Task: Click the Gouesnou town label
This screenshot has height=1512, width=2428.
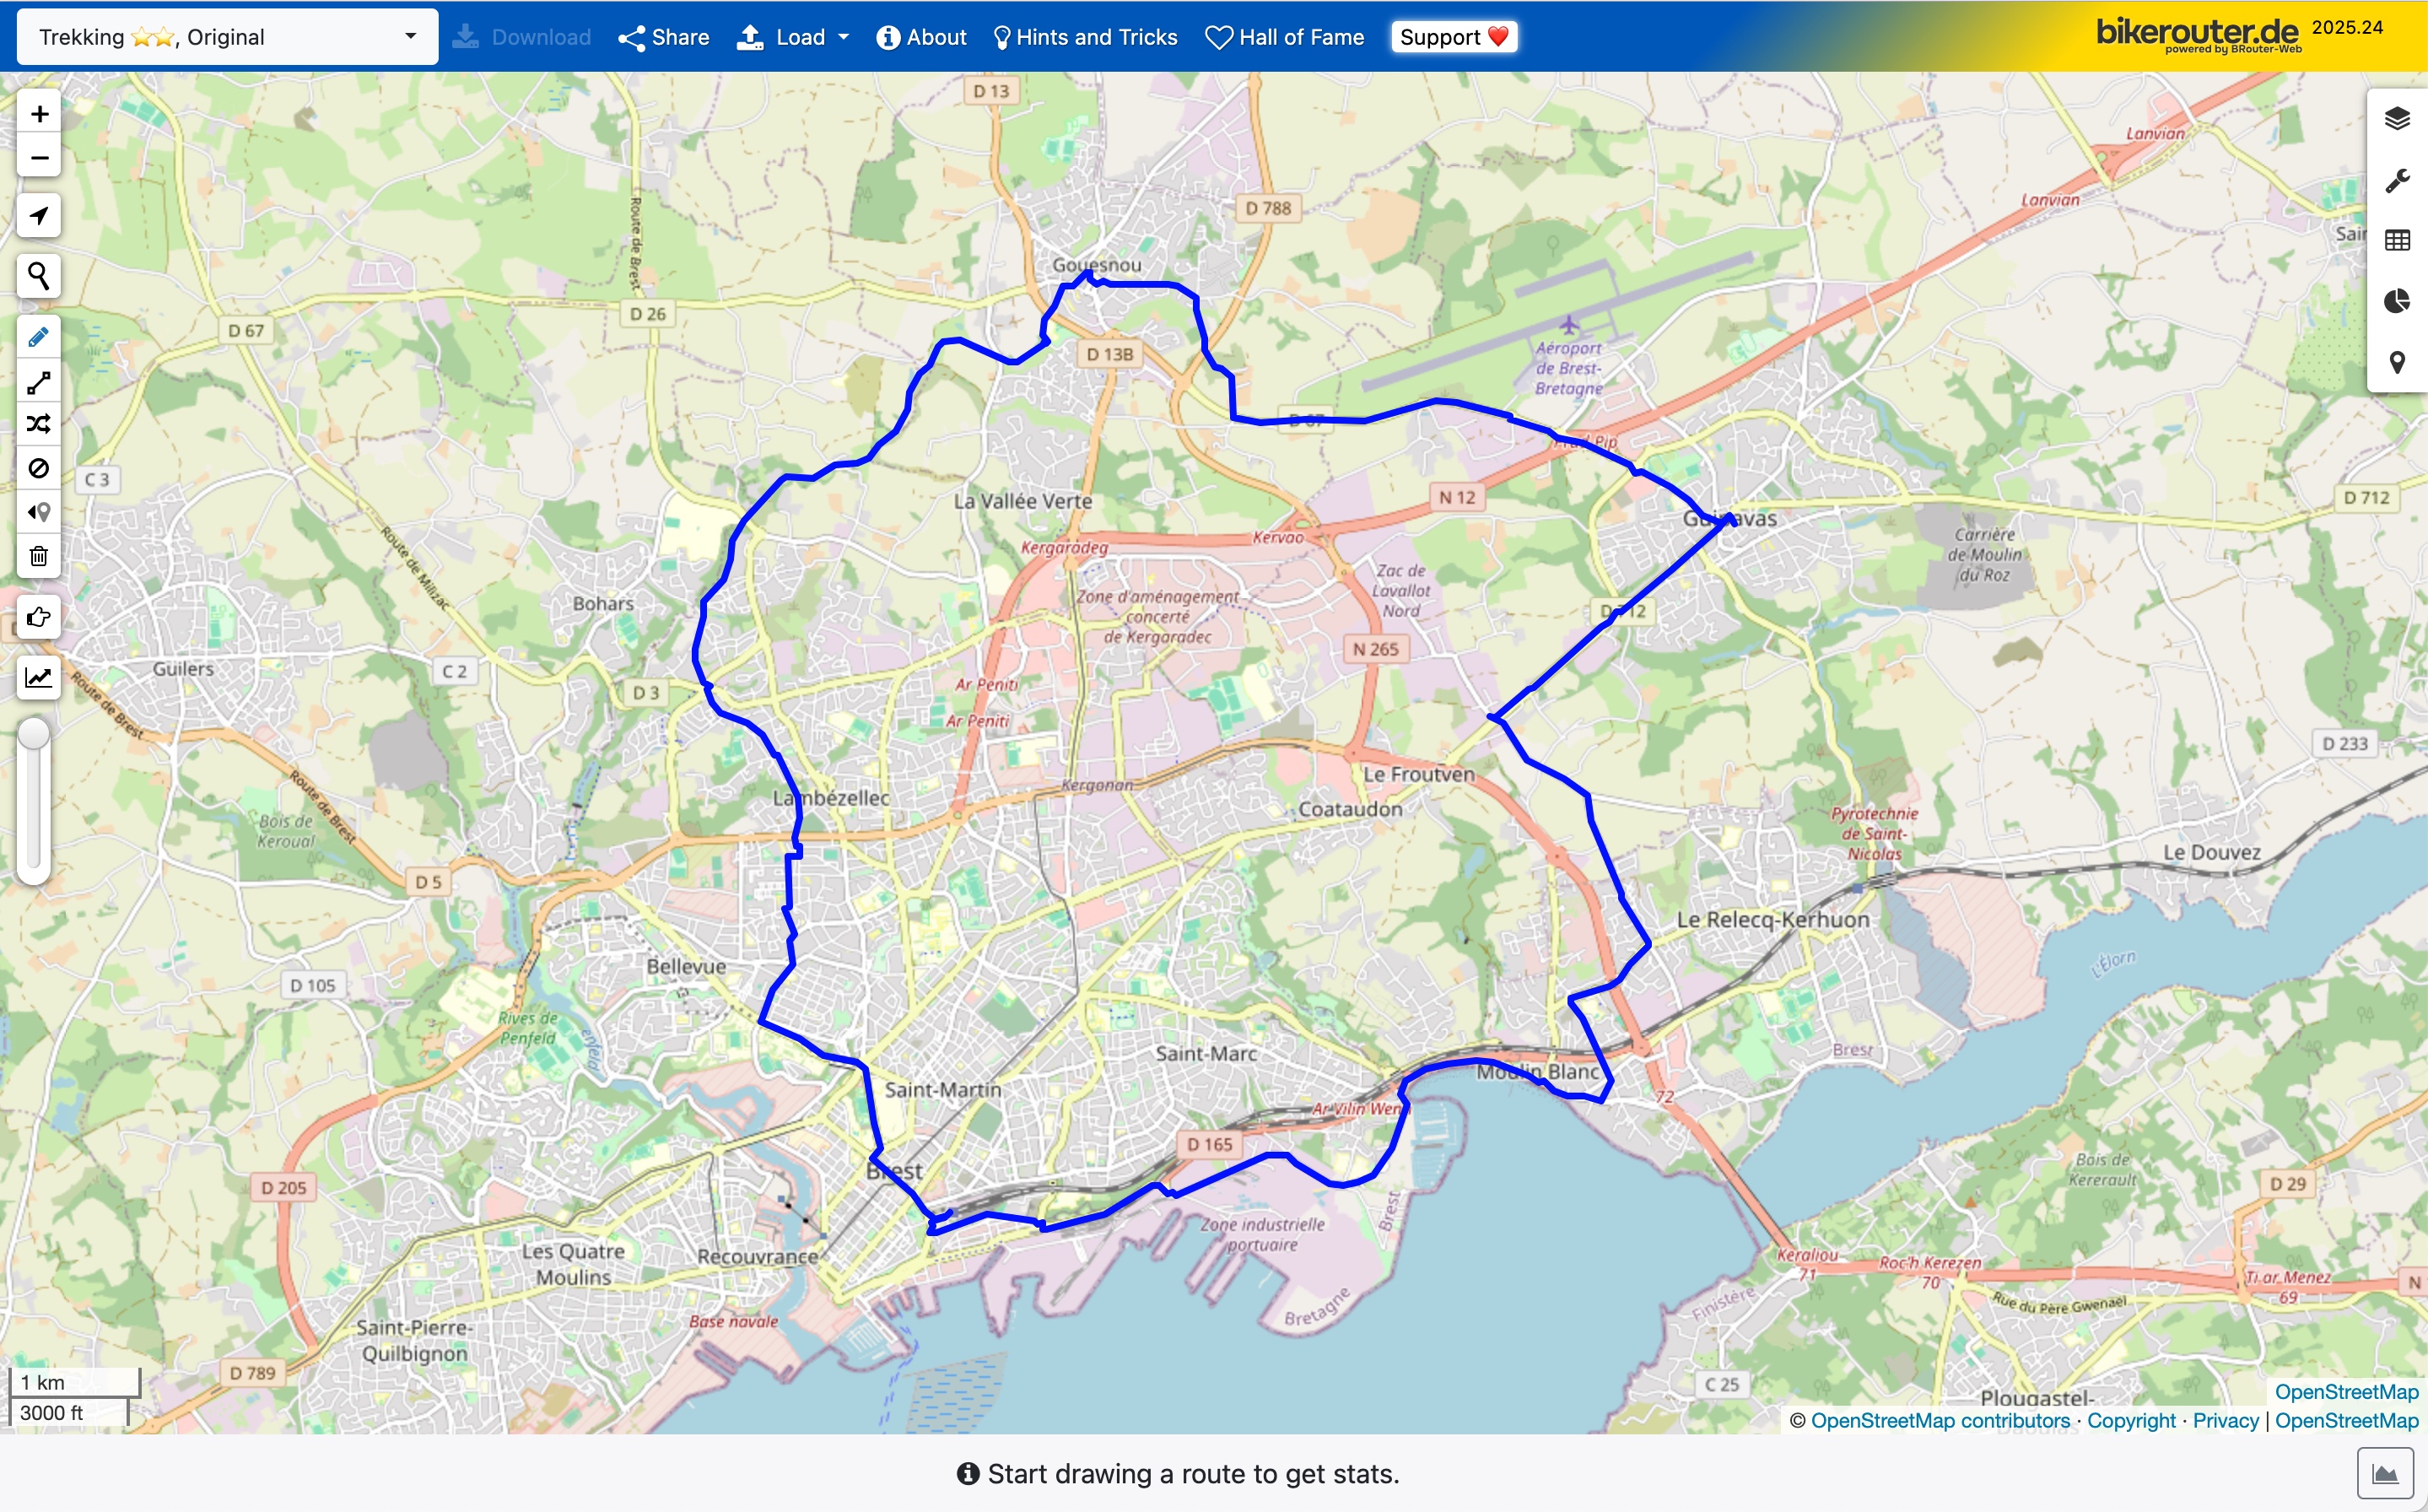Action: tap(1096, 265)
